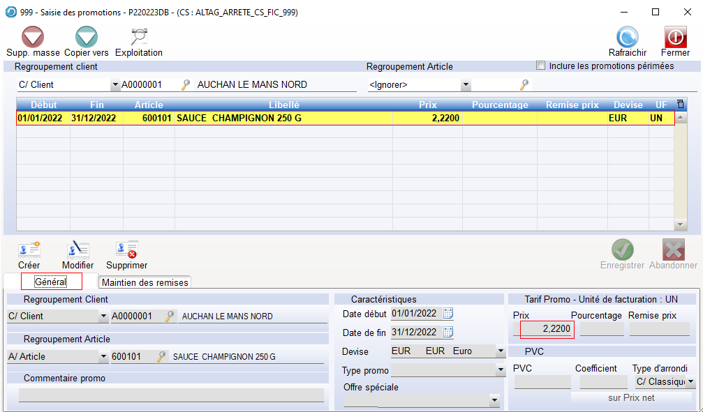Image resolution: width=703 pixels, height=412 pixels.
Task: Select the SAUCE CHAMPIGNON 250 G row
Action: click(239, 119)
